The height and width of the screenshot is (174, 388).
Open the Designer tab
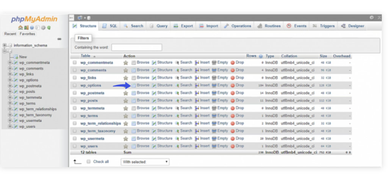[x=352, y=26]
